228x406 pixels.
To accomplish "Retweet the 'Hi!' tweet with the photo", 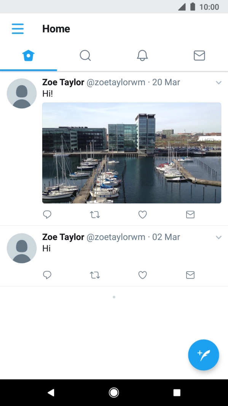I will 95,214.
